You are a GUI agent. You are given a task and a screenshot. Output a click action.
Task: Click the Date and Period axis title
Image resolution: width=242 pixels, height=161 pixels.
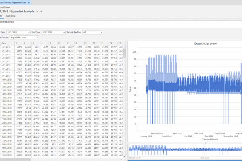[210, 139]
